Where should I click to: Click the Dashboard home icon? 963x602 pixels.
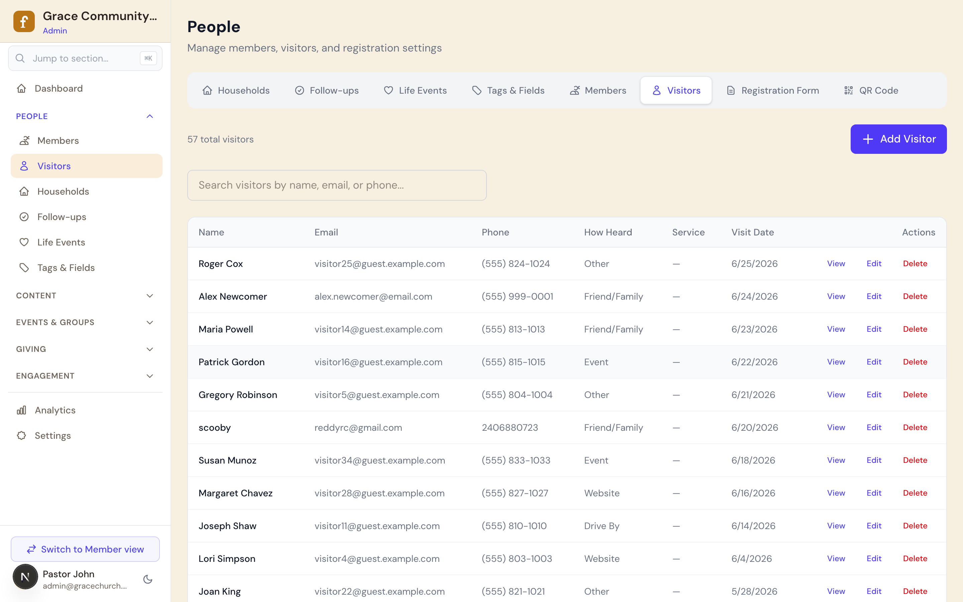click(21, 88)
